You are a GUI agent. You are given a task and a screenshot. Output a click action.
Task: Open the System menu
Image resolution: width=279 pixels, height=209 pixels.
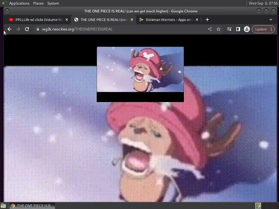coord(53,3)
